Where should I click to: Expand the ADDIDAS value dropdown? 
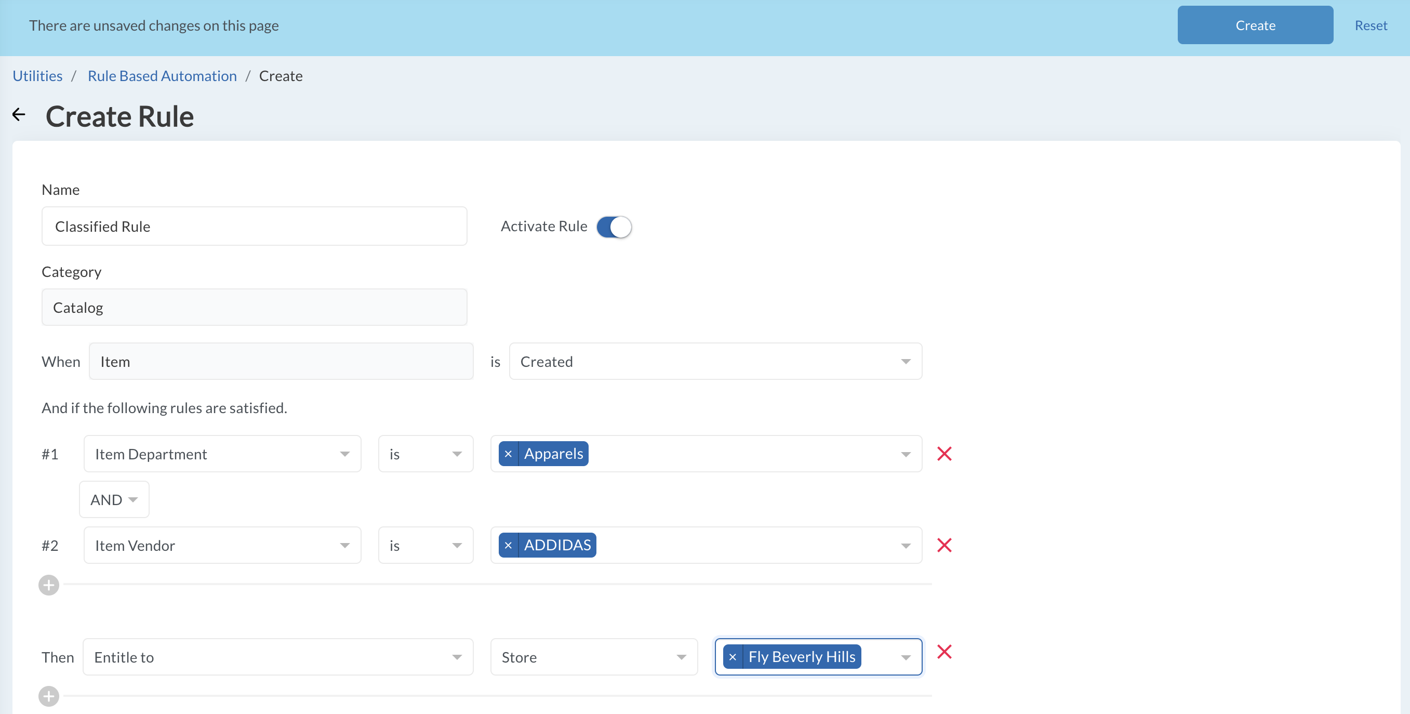click(x=906, y=546)
